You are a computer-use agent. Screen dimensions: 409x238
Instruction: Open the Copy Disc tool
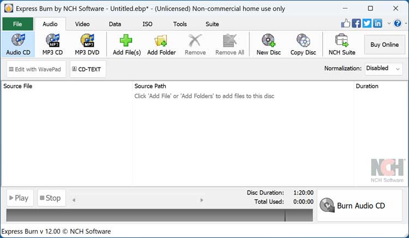pos(303,44)
